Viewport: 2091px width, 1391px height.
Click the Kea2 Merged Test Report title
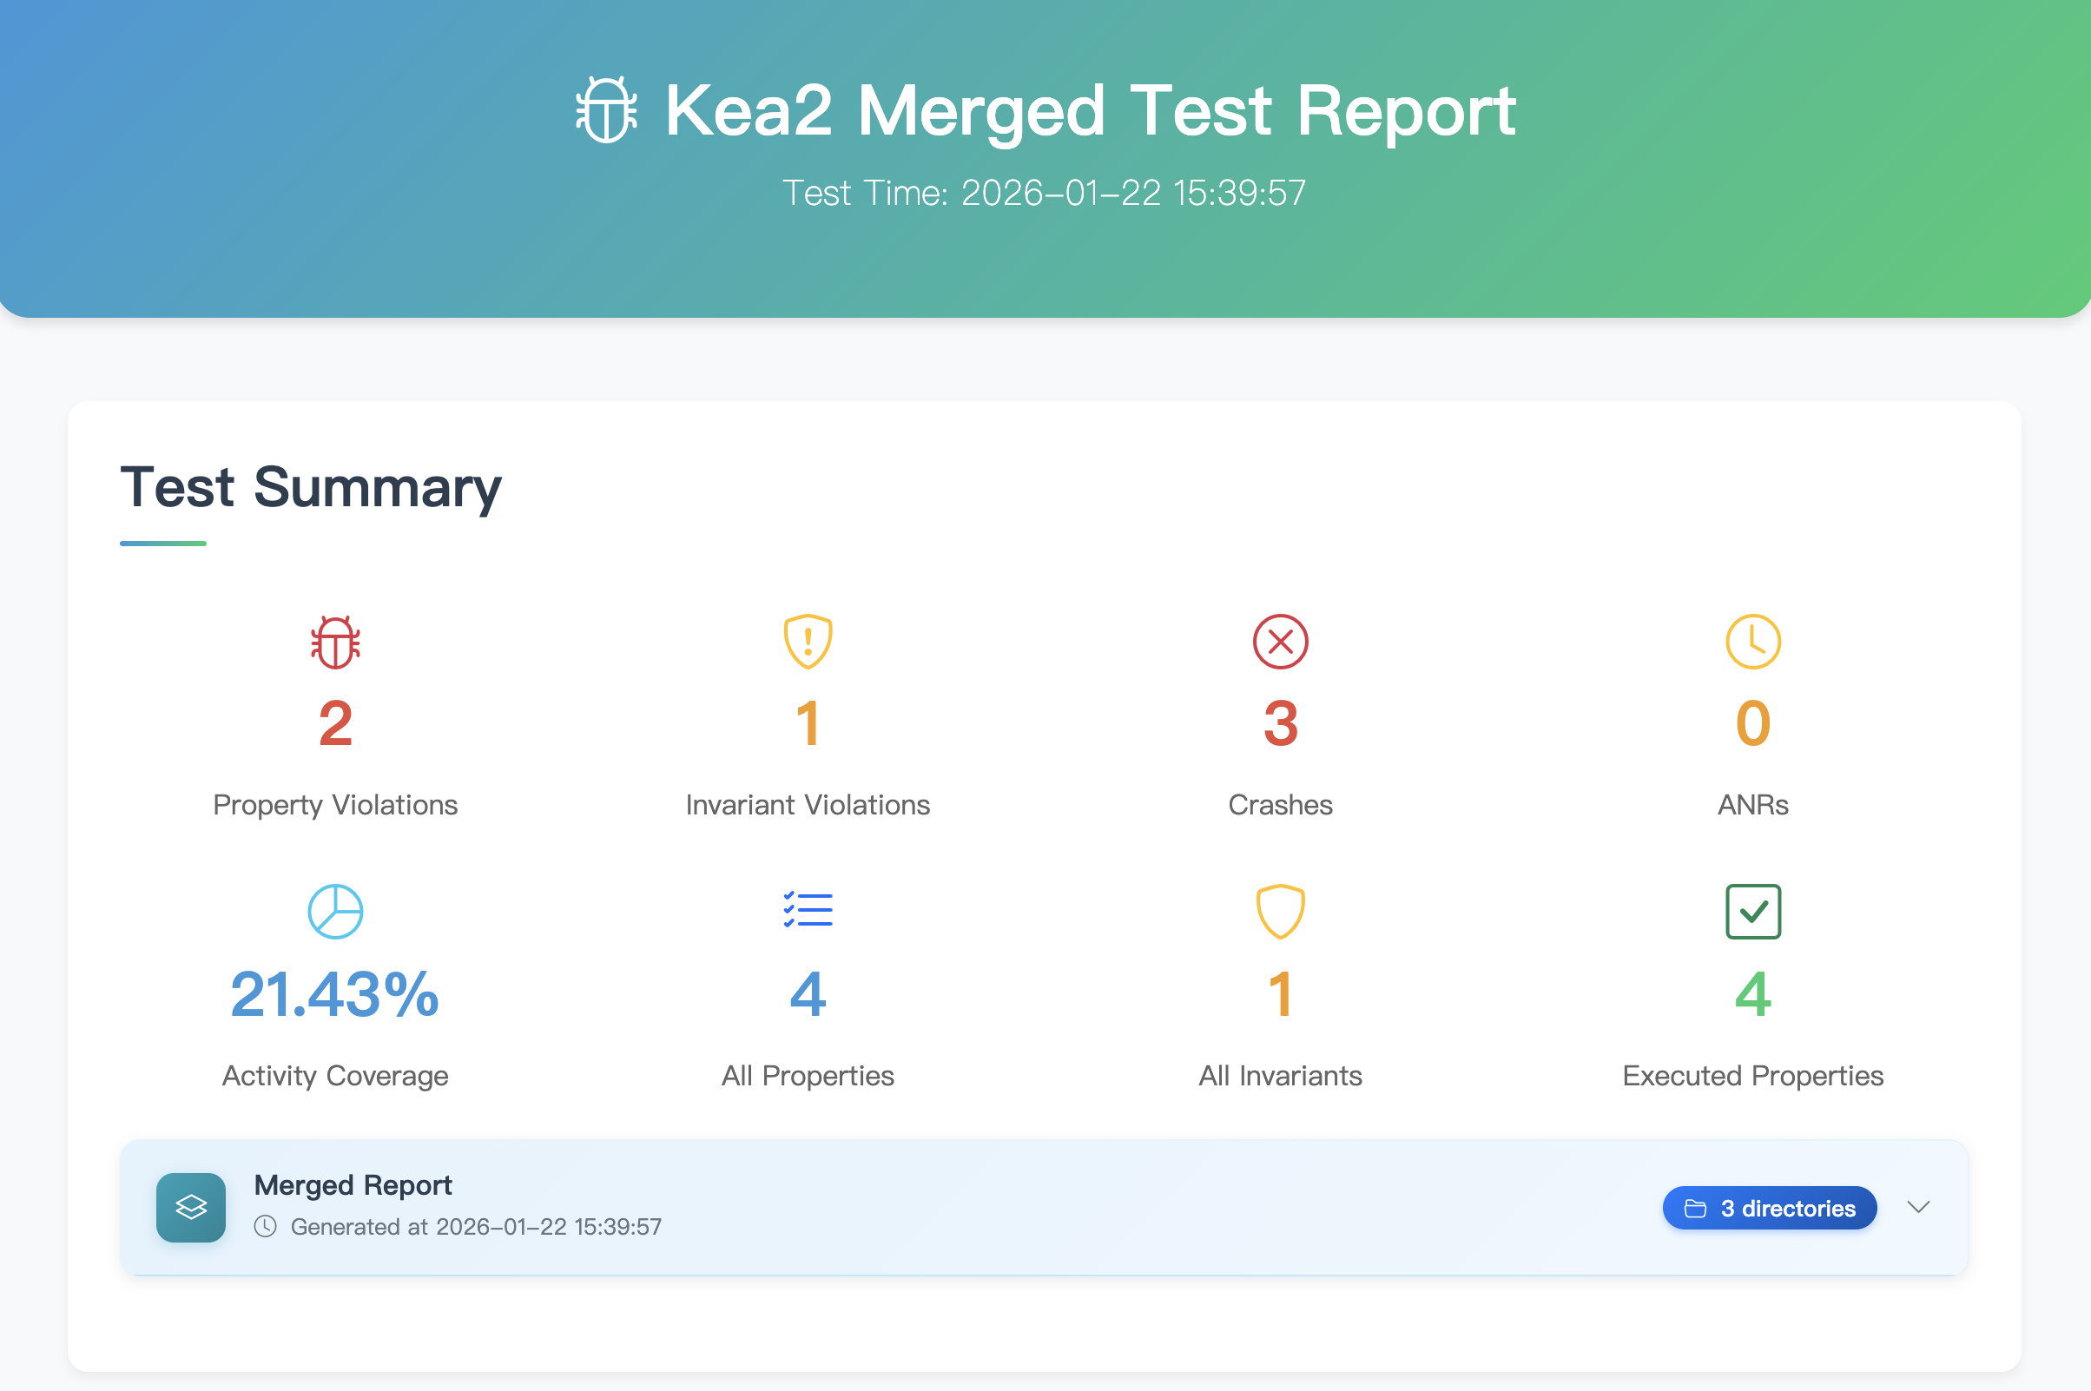tap(1090, 111)
